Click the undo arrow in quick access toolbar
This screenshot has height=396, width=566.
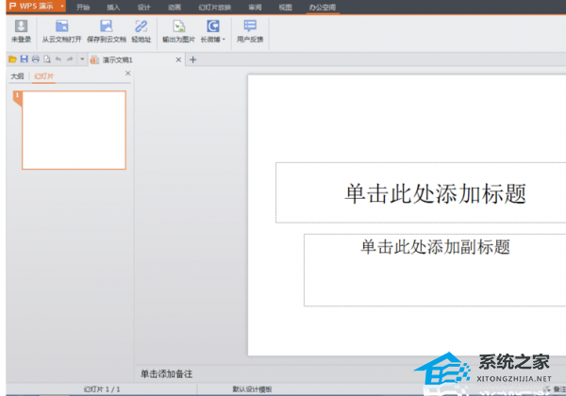58,59
